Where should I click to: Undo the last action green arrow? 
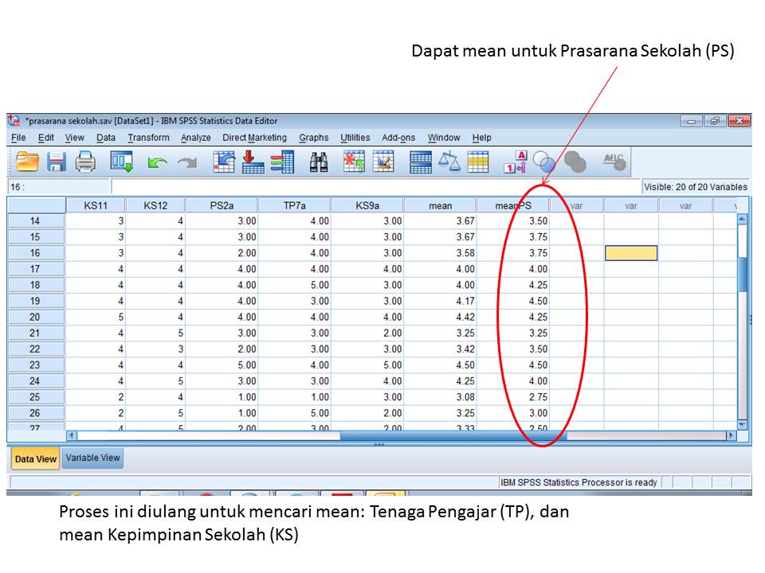pyautogui.click(x=157, y=162)
